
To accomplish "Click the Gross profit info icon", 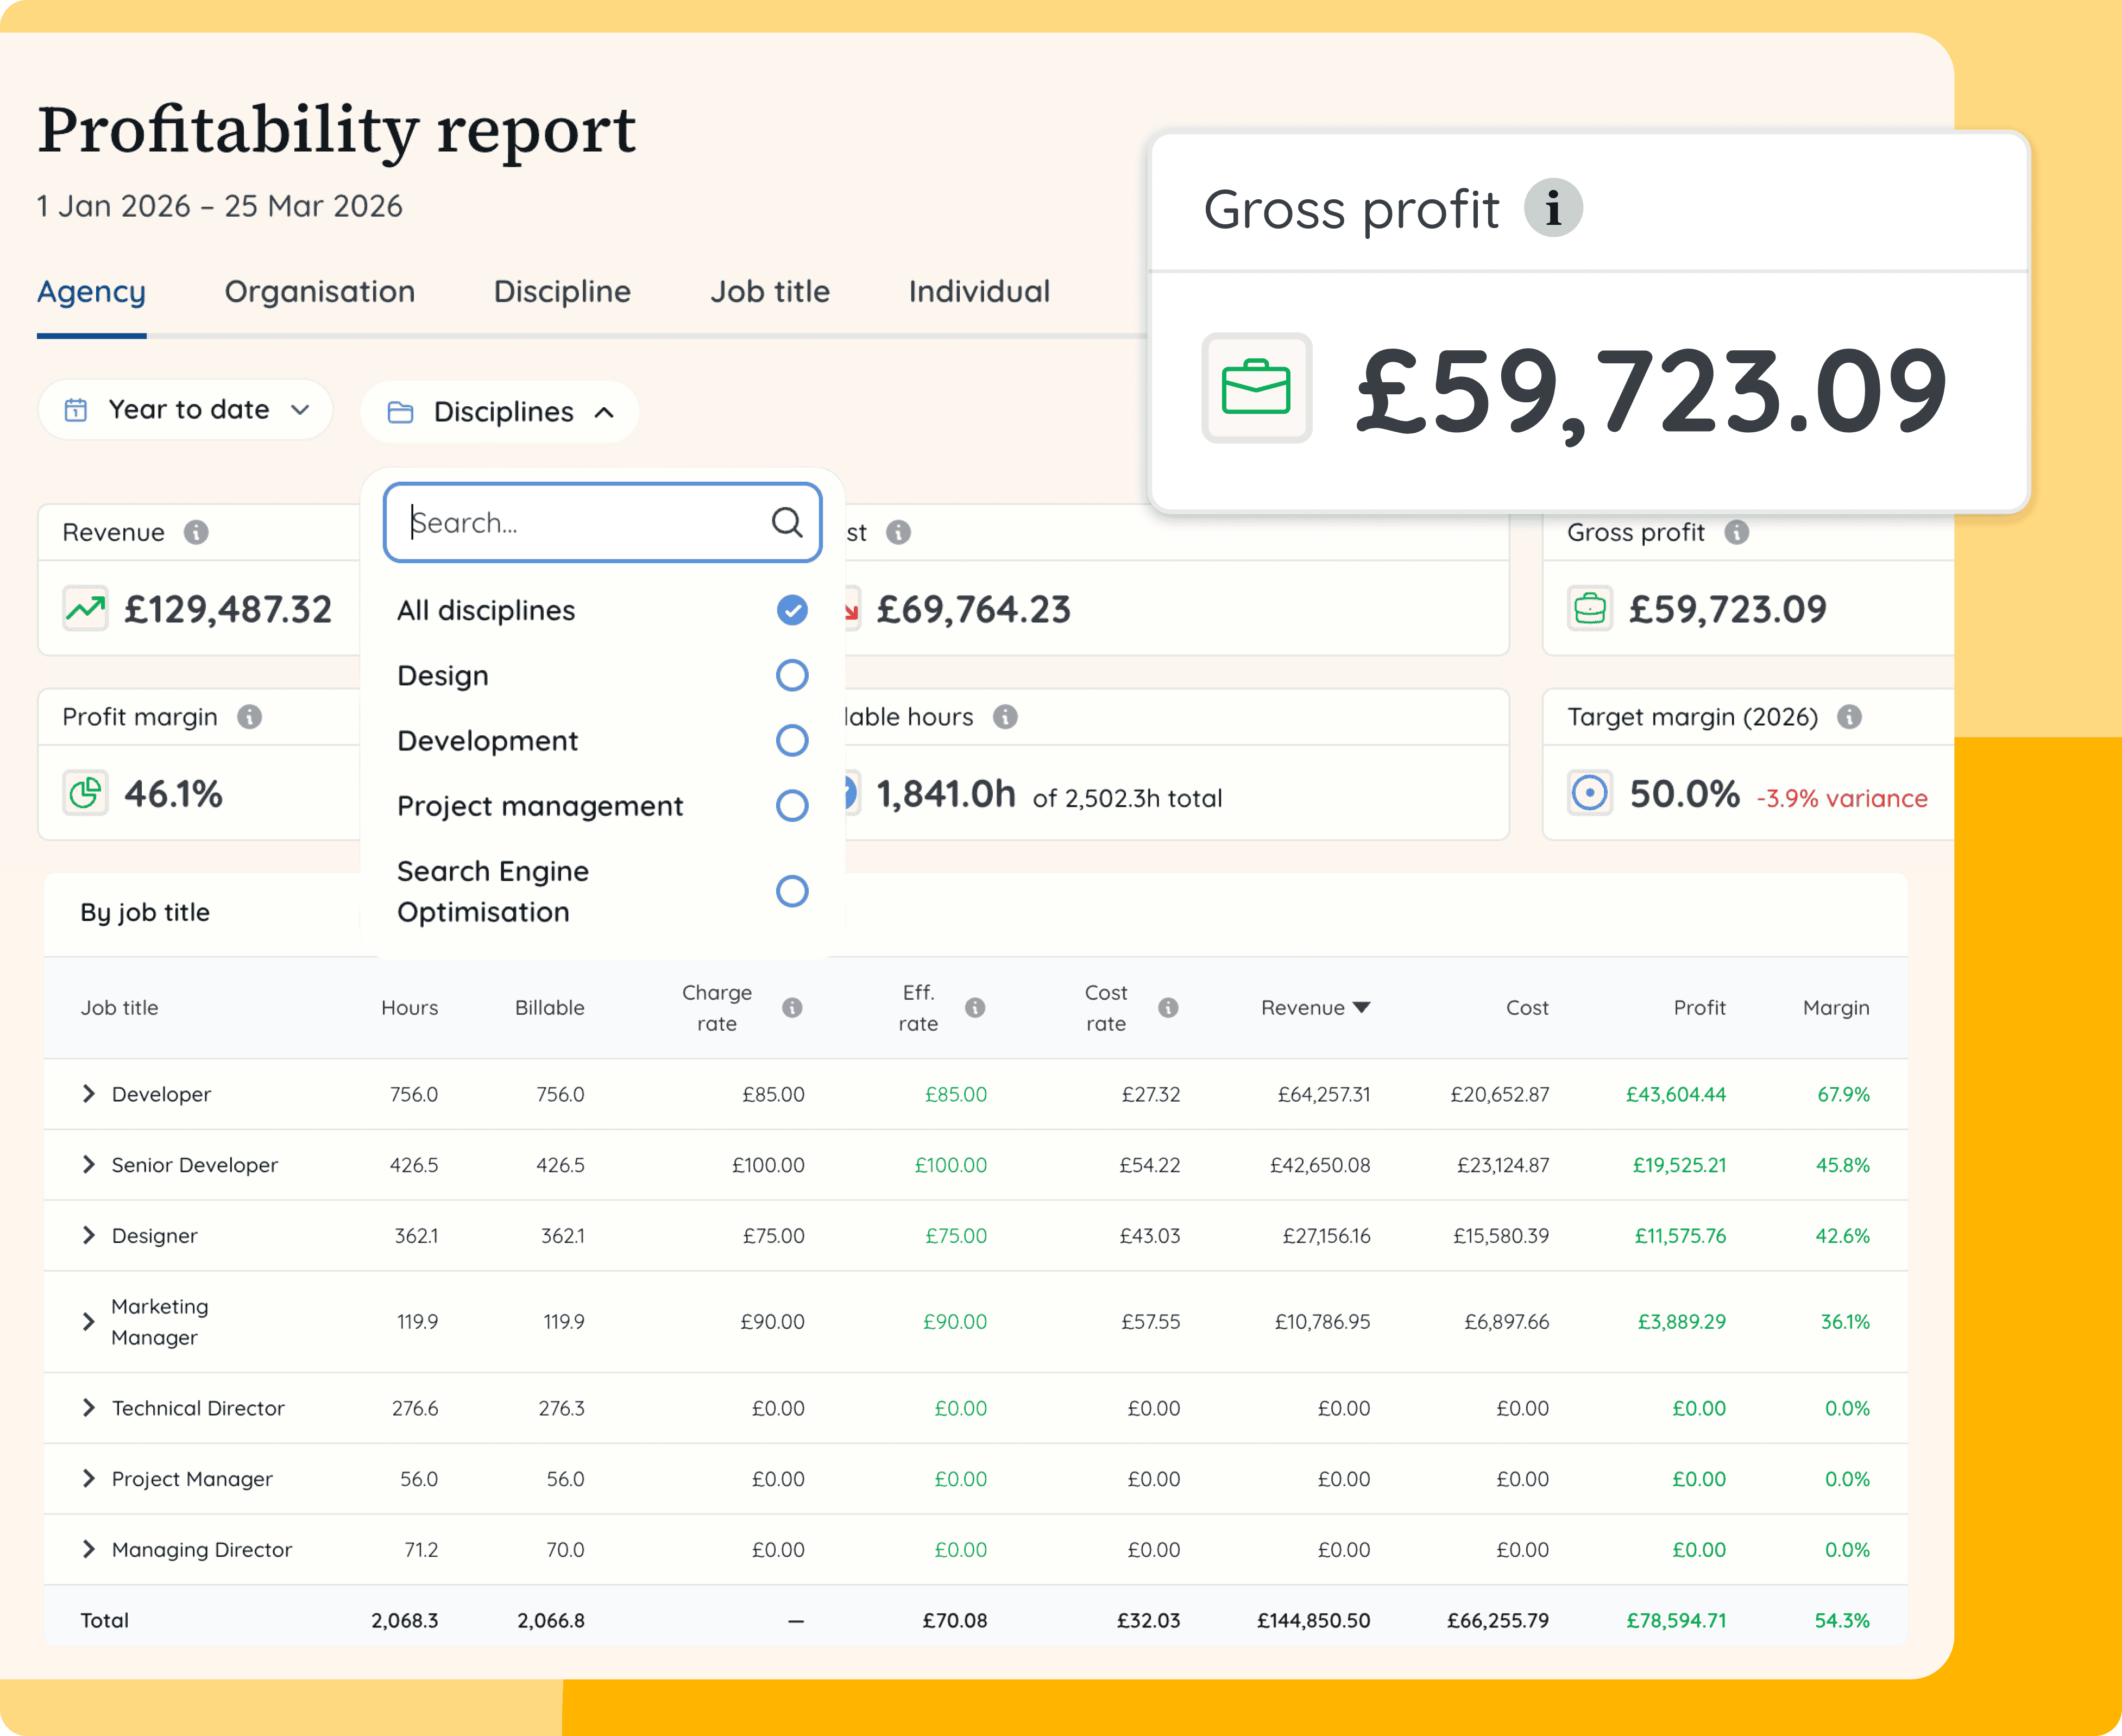I will (x=1553, y=208).
